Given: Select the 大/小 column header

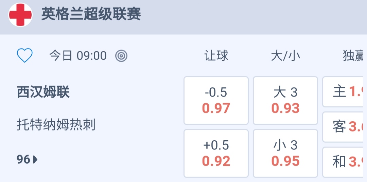Looking at the screenshot, I should (x=285, y=56).
